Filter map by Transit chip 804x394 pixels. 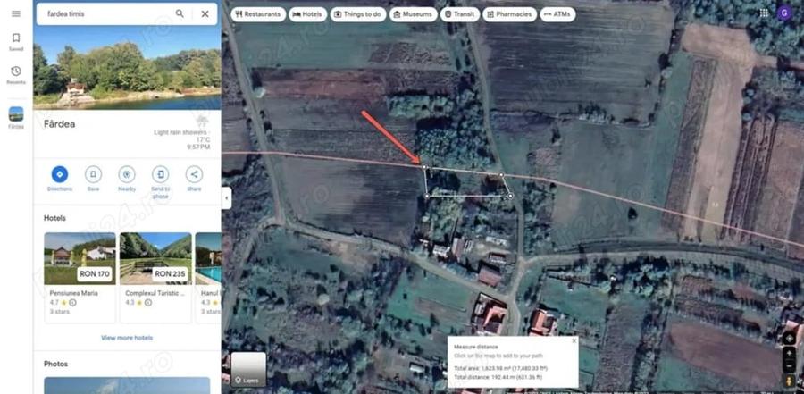tap(460, 14)
